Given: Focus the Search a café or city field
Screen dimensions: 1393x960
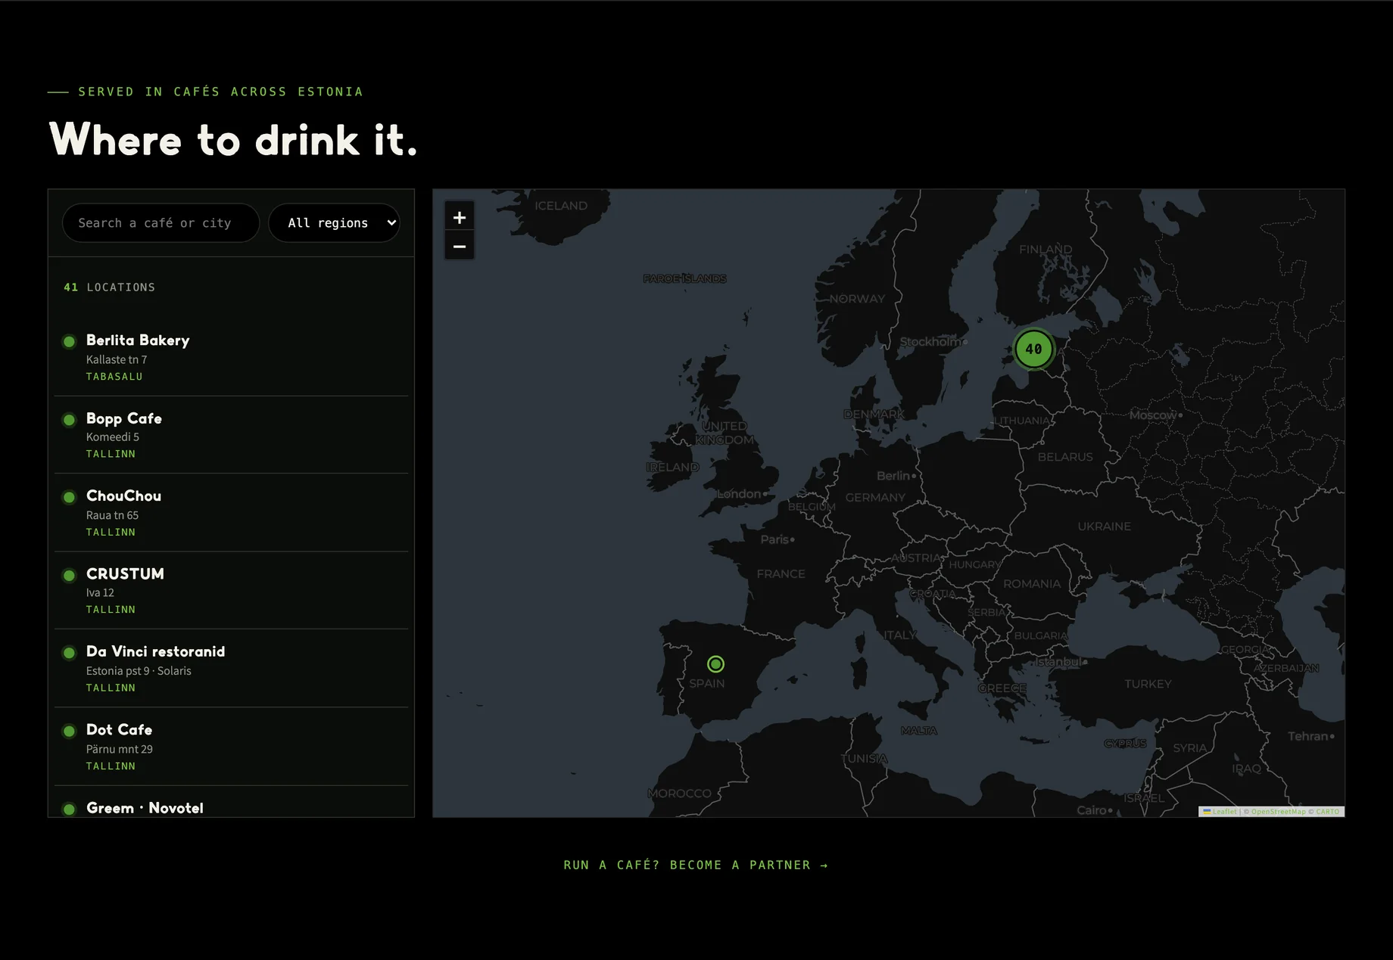Looking at the screenshot, I should [x=160, y=223].
